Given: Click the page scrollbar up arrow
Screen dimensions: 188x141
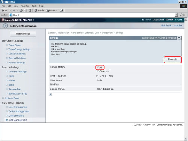Looking at the screenshot, I should point(186,19).
